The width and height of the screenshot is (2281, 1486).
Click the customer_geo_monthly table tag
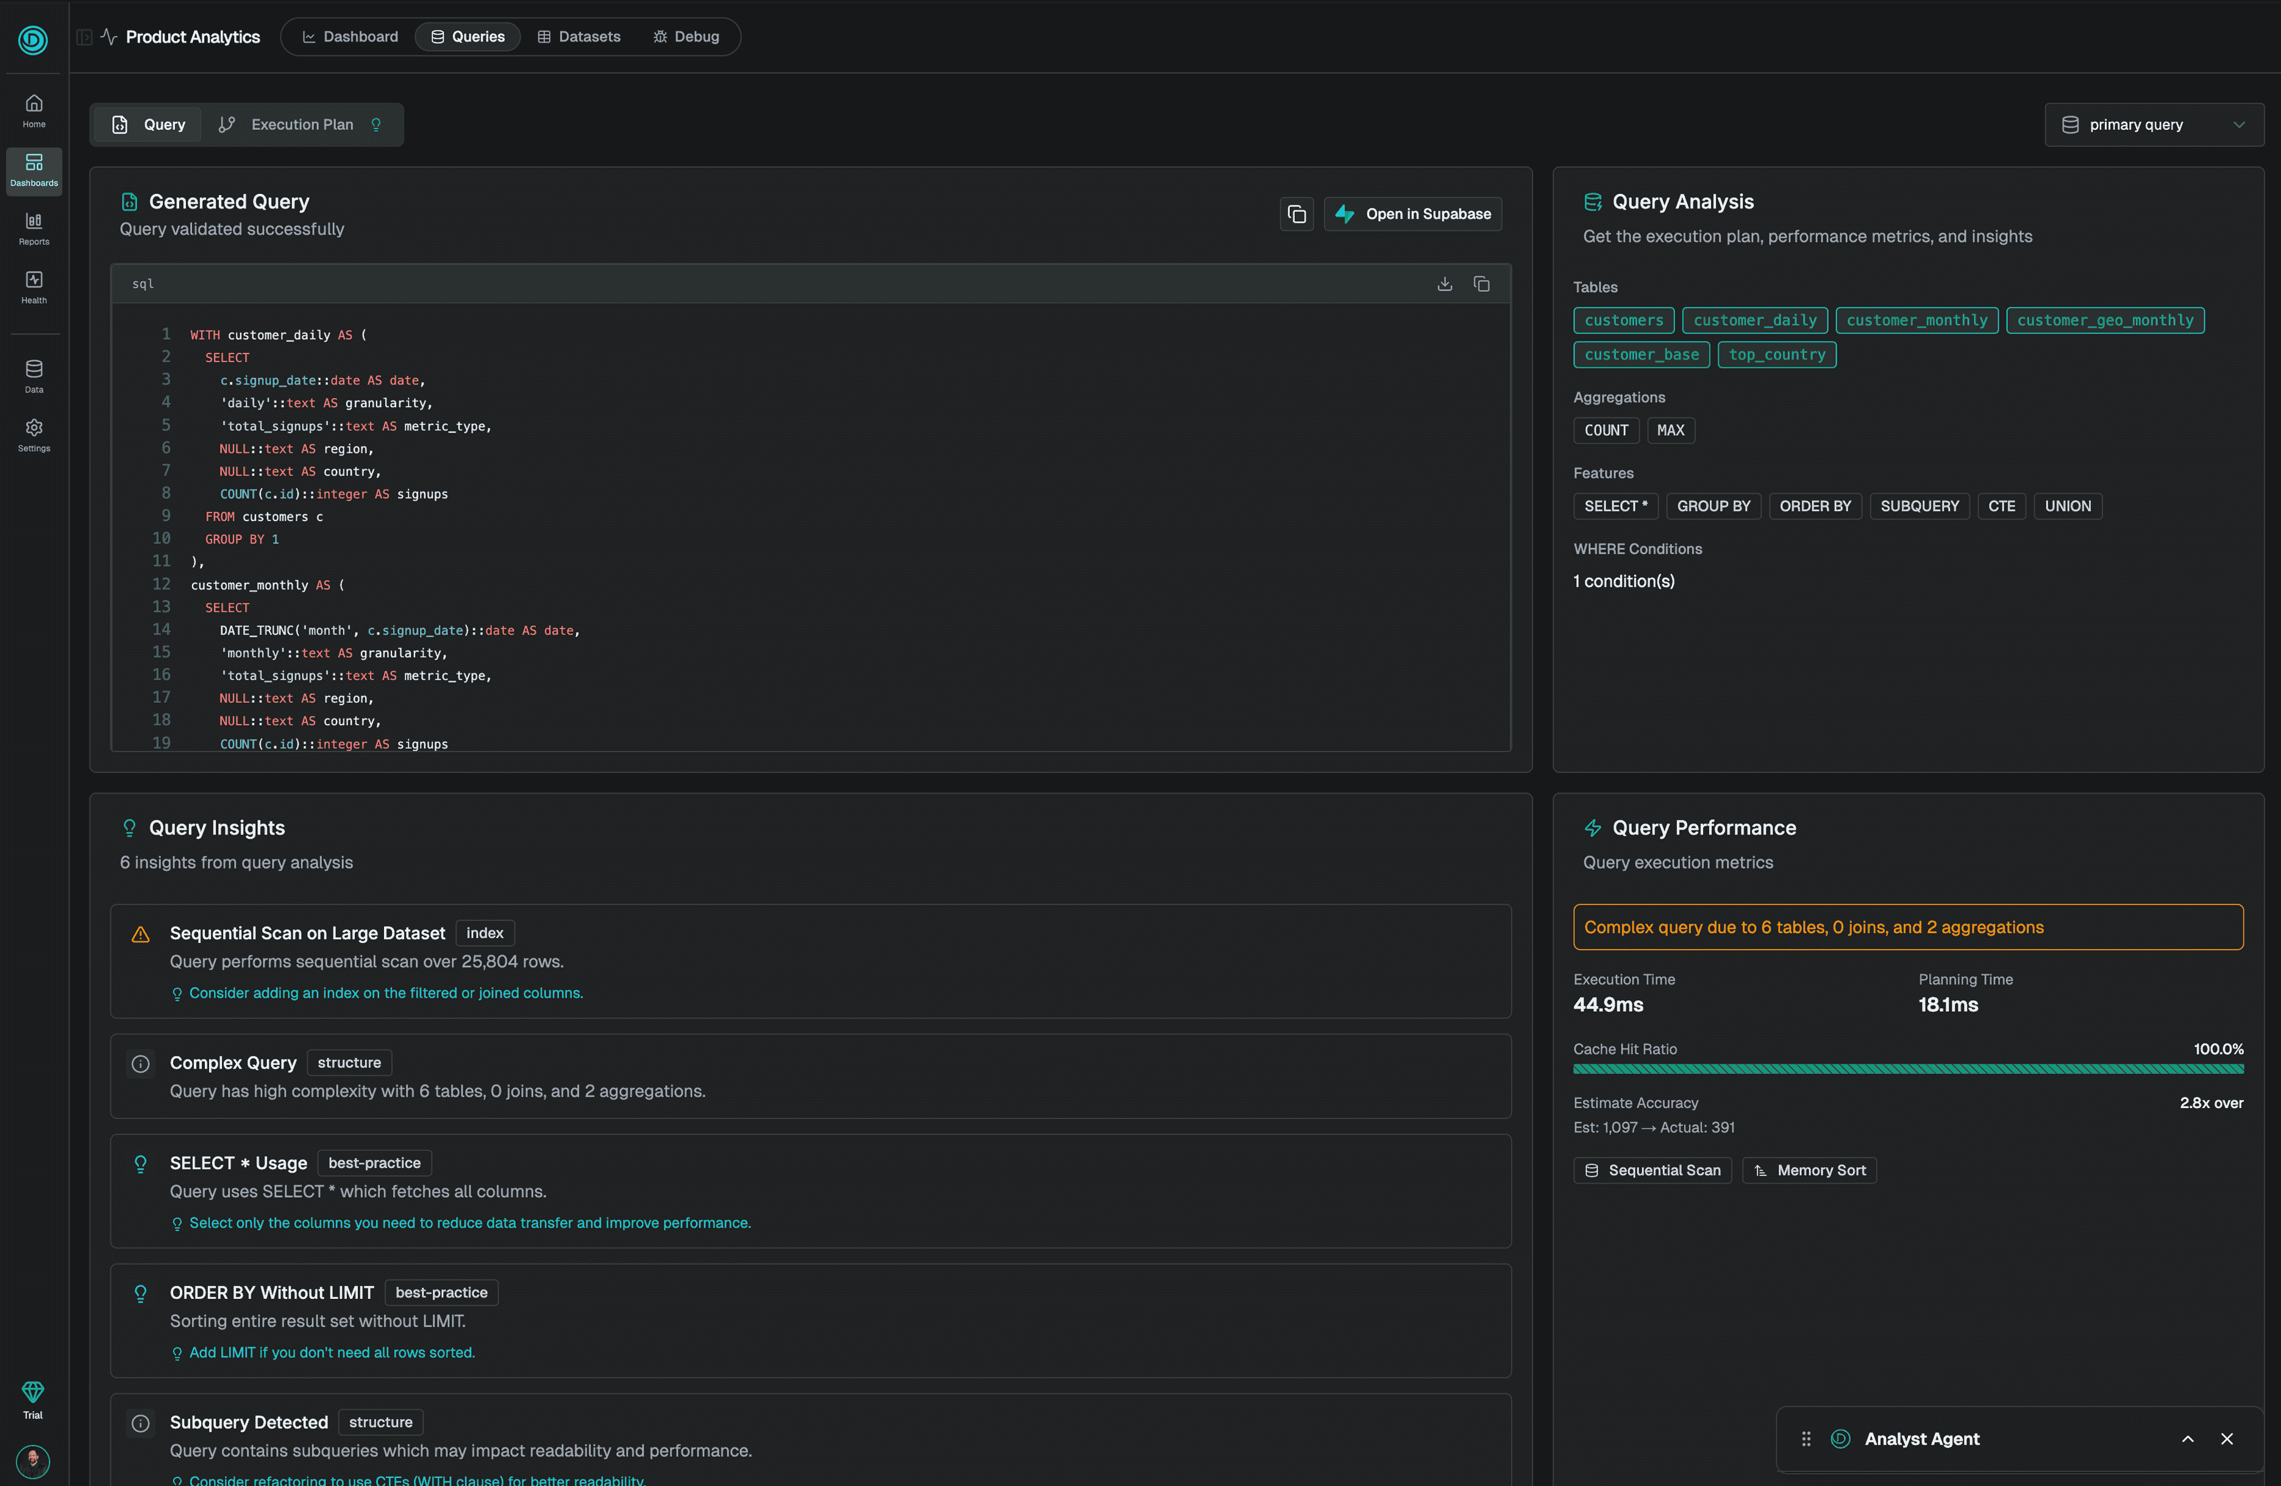point(2105,320)
